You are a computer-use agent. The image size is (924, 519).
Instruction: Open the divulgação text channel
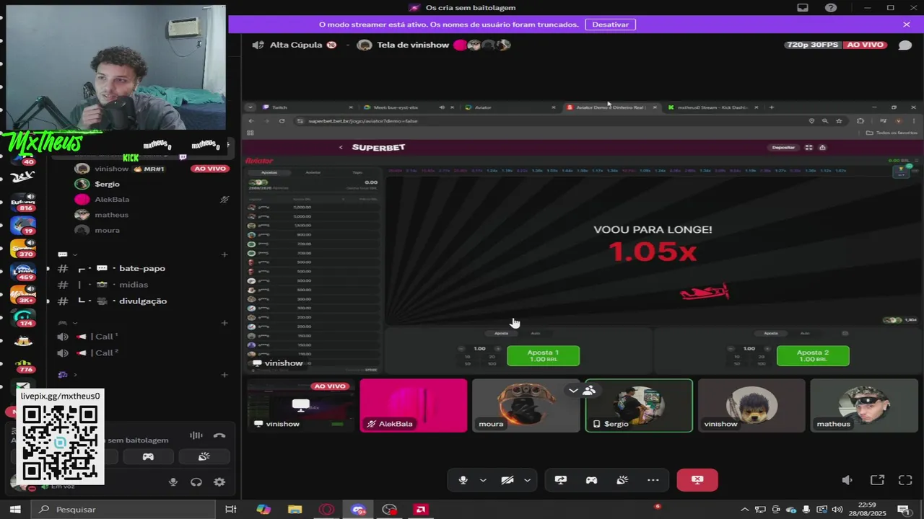click(x=143, y=301)
